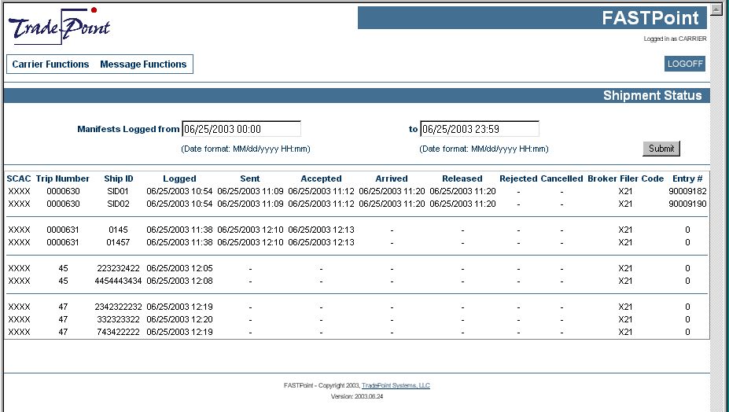Click broker code X21 in SID01 row
729x412 pixels.
pos(625,191)
